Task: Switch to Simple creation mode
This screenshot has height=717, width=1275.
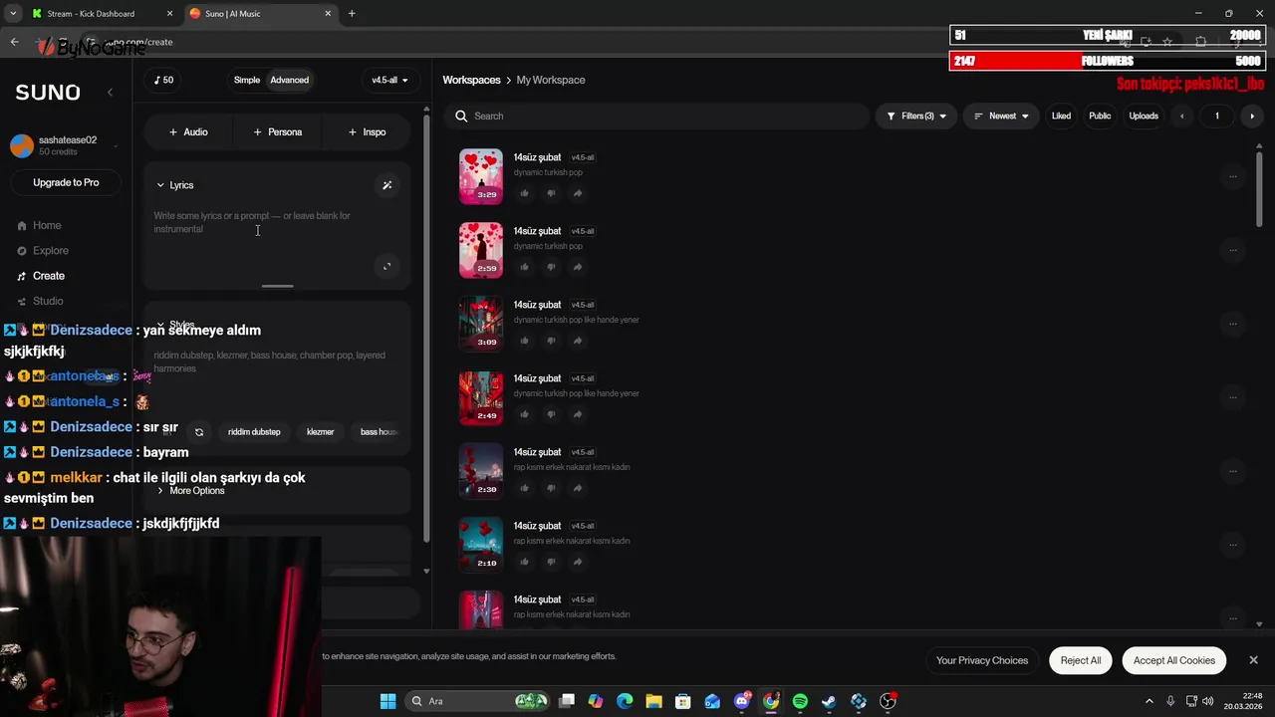Action: 247,80
